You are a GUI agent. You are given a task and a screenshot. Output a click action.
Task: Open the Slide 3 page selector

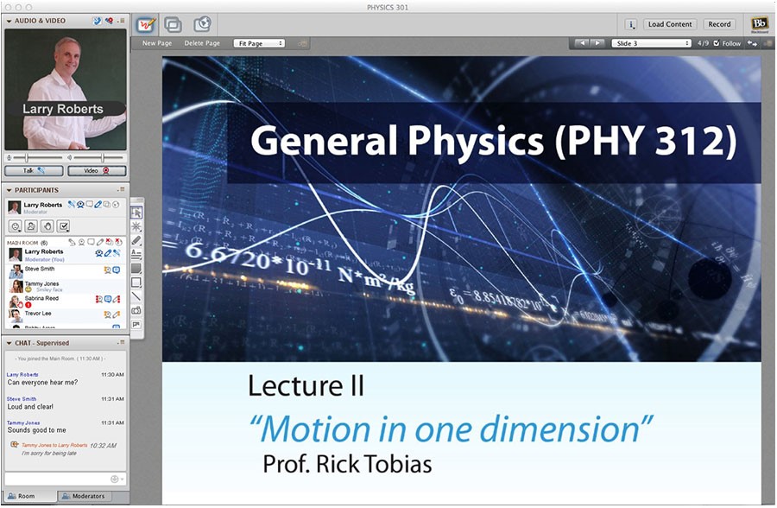[651, 43]
